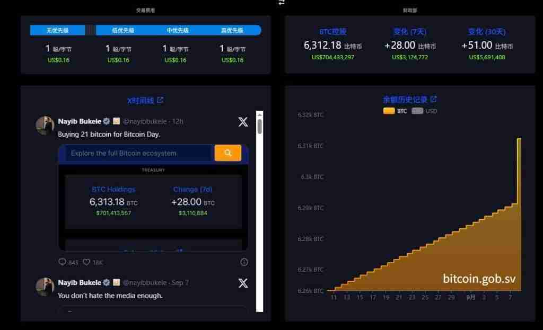543x330 pixels.
Task: Click the reply bubble icon showing 843
Action: [62, 262]
